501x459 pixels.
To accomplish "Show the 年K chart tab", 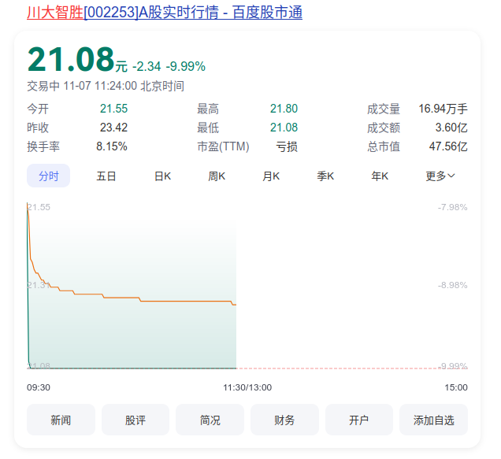I will tap(380, 176).
